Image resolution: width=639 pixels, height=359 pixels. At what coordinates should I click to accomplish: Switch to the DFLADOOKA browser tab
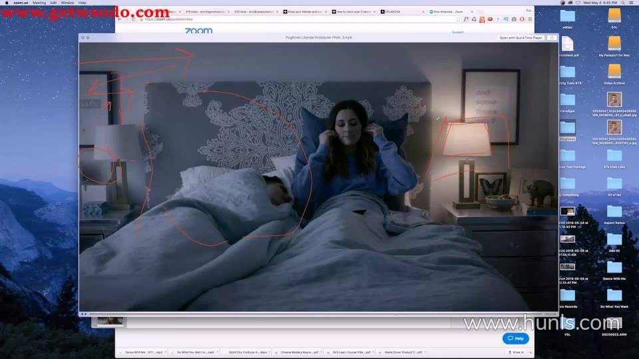(x=402, y=12)
